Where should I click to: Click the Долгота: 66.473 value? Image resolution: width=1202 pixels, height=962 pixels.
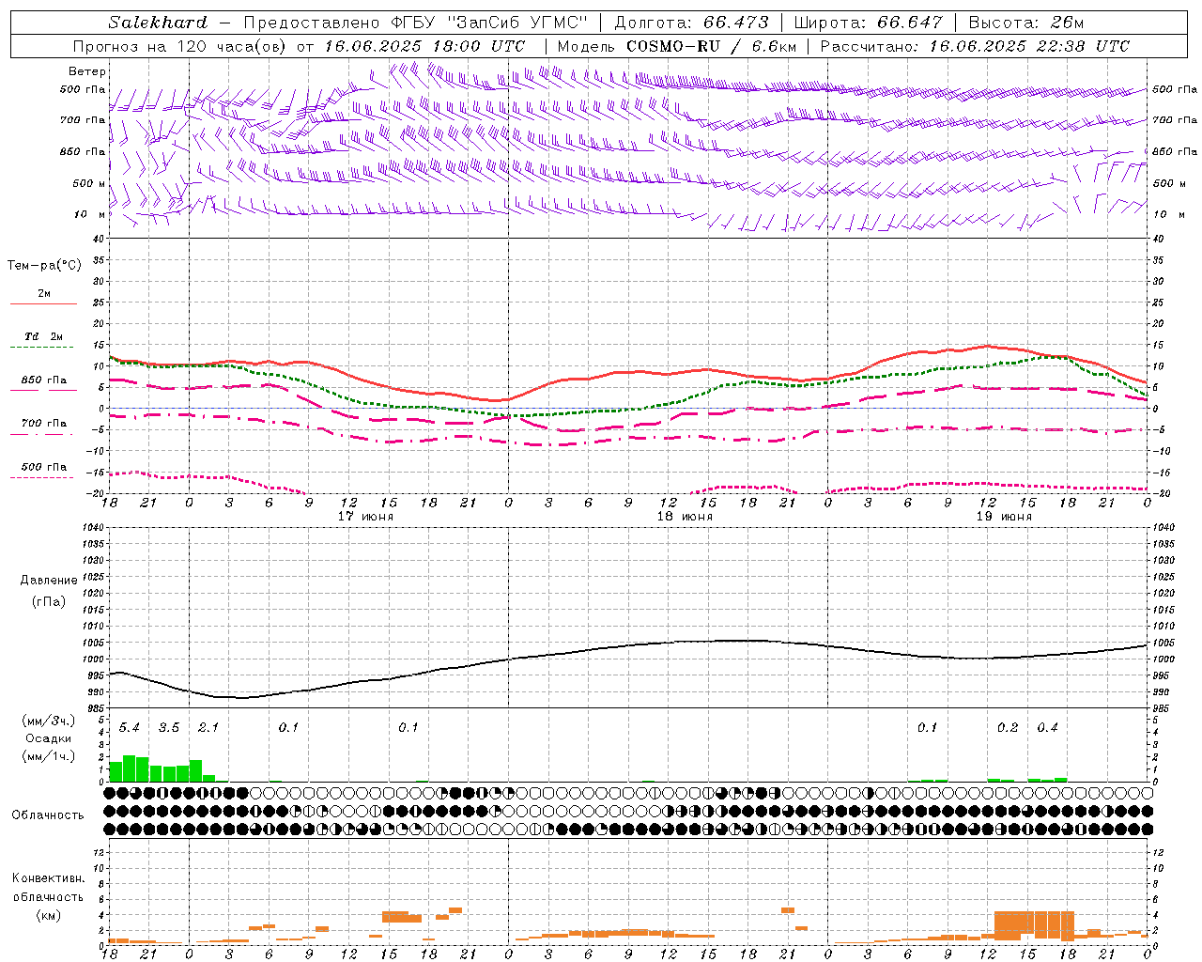point(691,23)
